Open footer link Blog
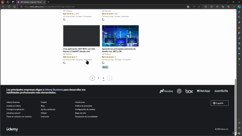The image size is (242, 136). pos(43,106)
